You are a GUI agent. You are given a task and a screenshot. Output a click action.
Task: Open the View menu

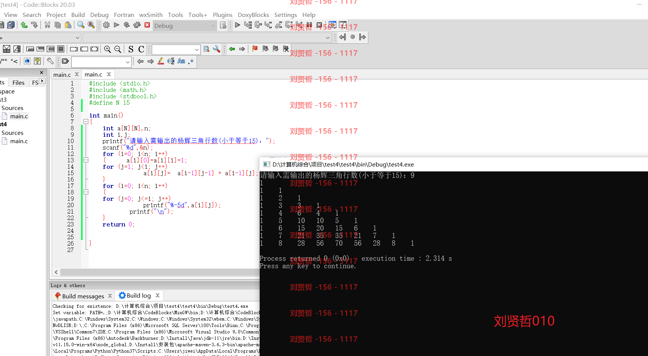pyautogui.click(x=11, y=15)
